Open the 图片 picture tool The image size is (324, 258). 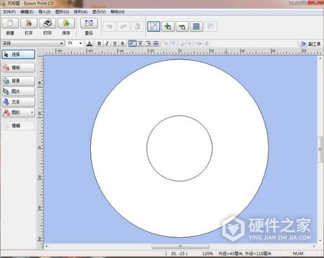pos(18,91)
